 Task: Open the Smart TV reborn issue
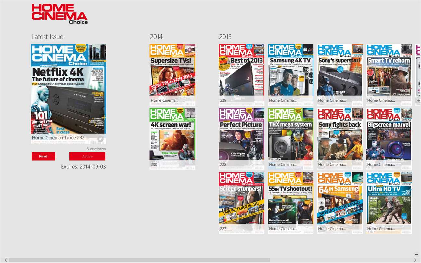[389, 75]
